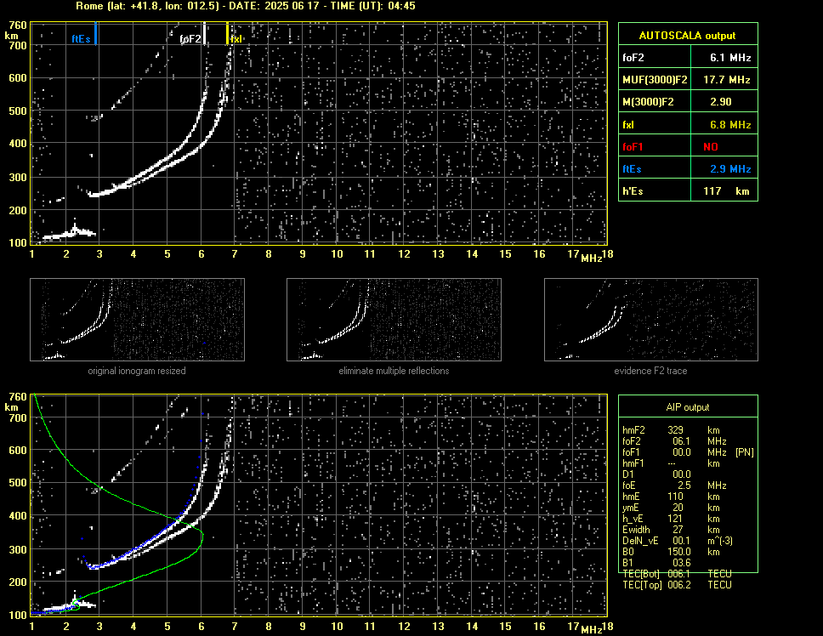Click the foF2 value '6.1 MHz'
Screen dimensions: 823x636
[x=730, y=58]
